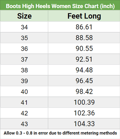Select the size 38 cell
This screenshot has width=120, height=139.
click(24, 70)
